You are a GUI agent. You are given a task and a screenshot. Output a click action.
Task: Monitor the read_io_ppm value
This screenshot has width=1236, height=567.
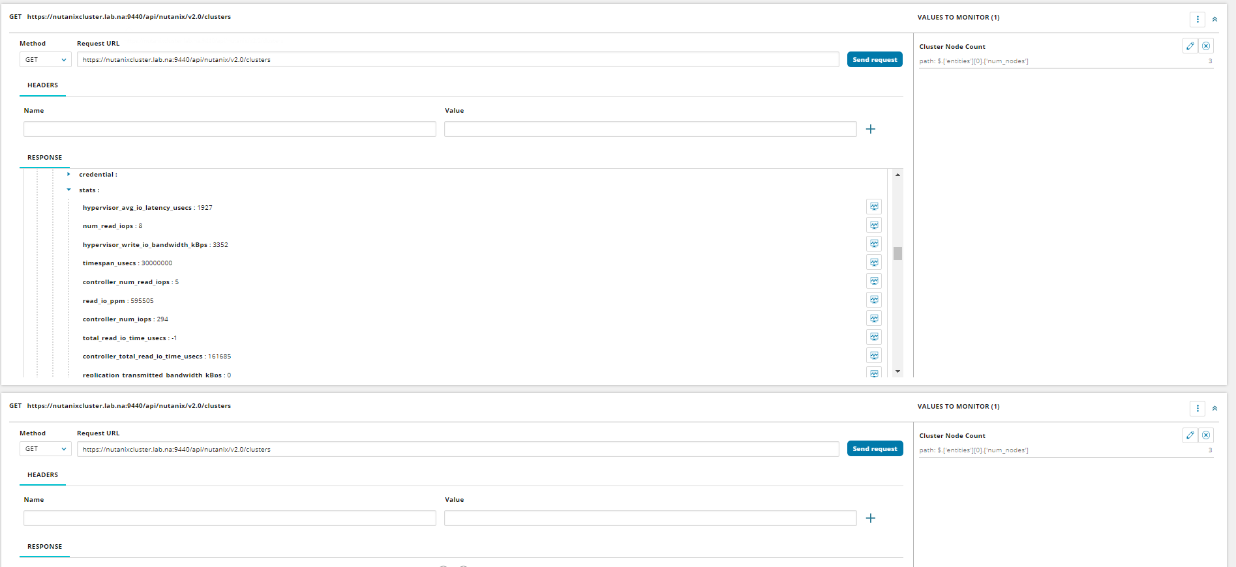(874, 300)
